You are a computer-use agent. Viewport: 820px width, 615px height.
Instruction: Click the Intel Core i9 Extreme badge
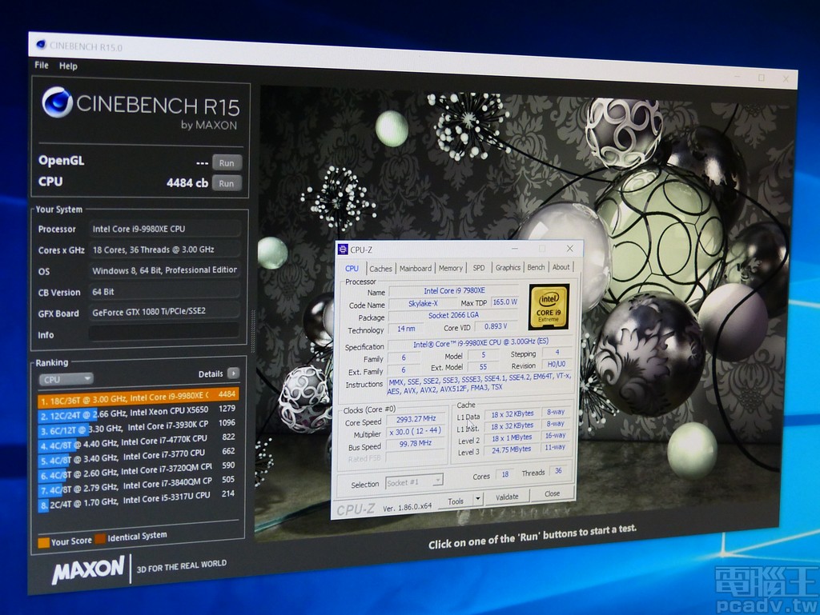[549, 306]
